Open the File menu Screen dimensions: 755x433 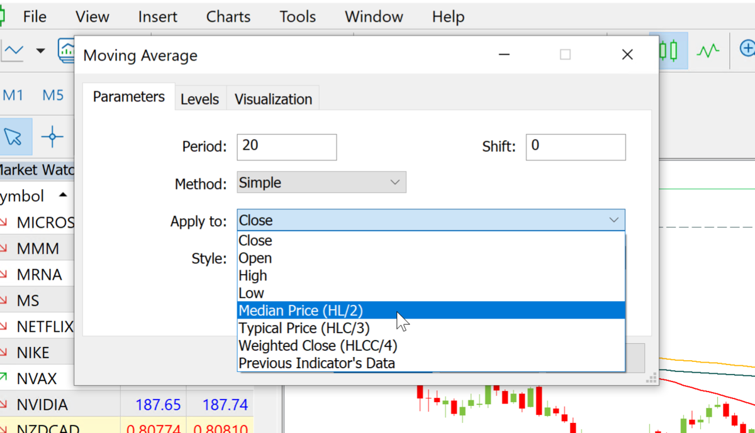pyautogui.click(x=35, y=17)
